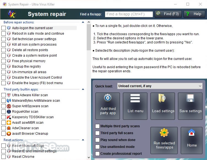Image resolution: width=207 pixels, height=160 pixels.
Task: Click the Run selected fixes/apps gear icon
Action: [x=164, y=133]
